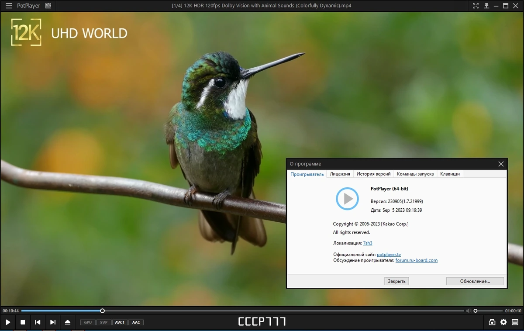This screenshot has height=331, width=524.
Task: Toggle fullscreen icon in title bar
Action: (476, 6)
